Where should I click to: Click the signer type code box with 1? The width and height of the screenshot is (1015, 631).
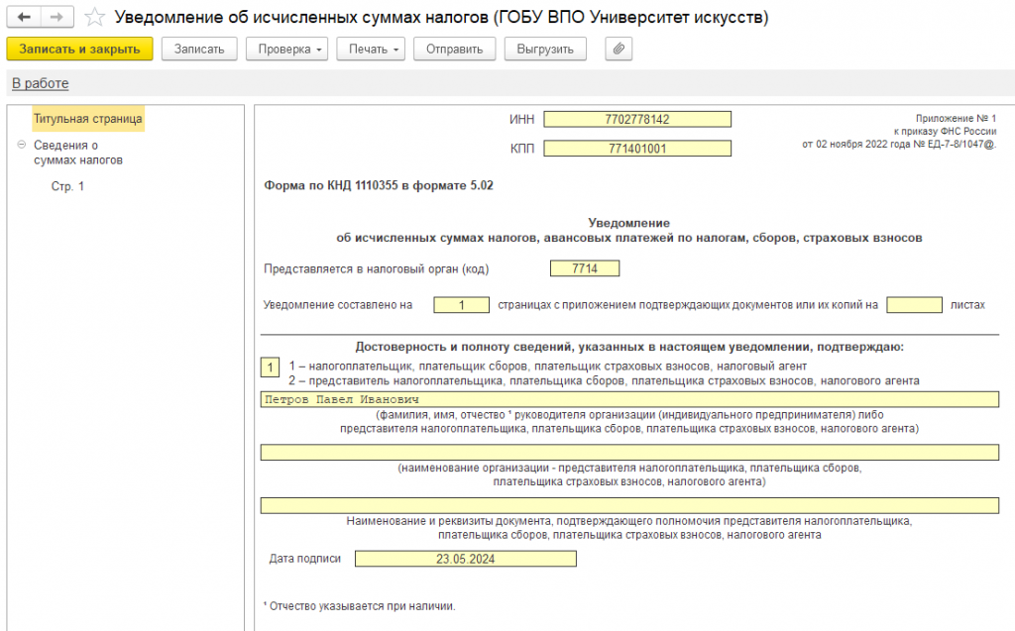(270, 368)
